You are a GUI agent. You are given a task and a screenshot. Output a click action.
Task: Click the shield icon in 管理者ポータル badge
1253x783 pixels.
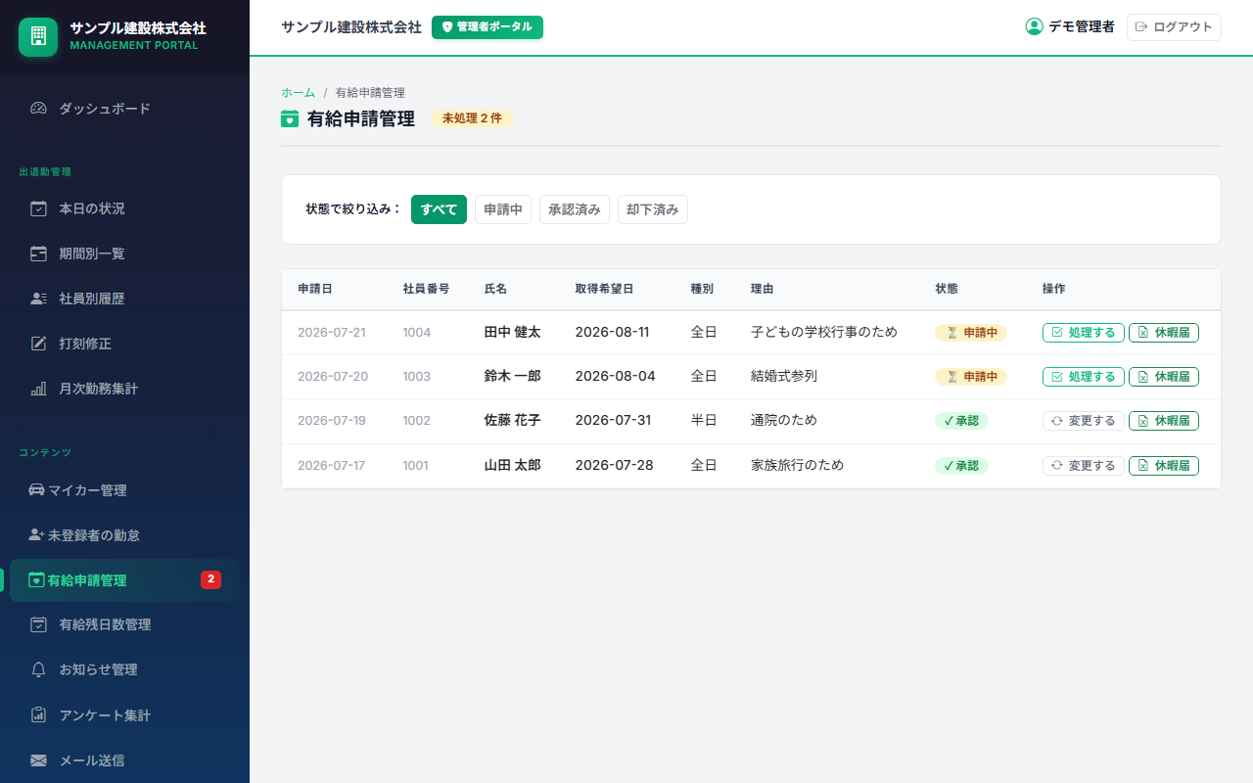(447, 27)
